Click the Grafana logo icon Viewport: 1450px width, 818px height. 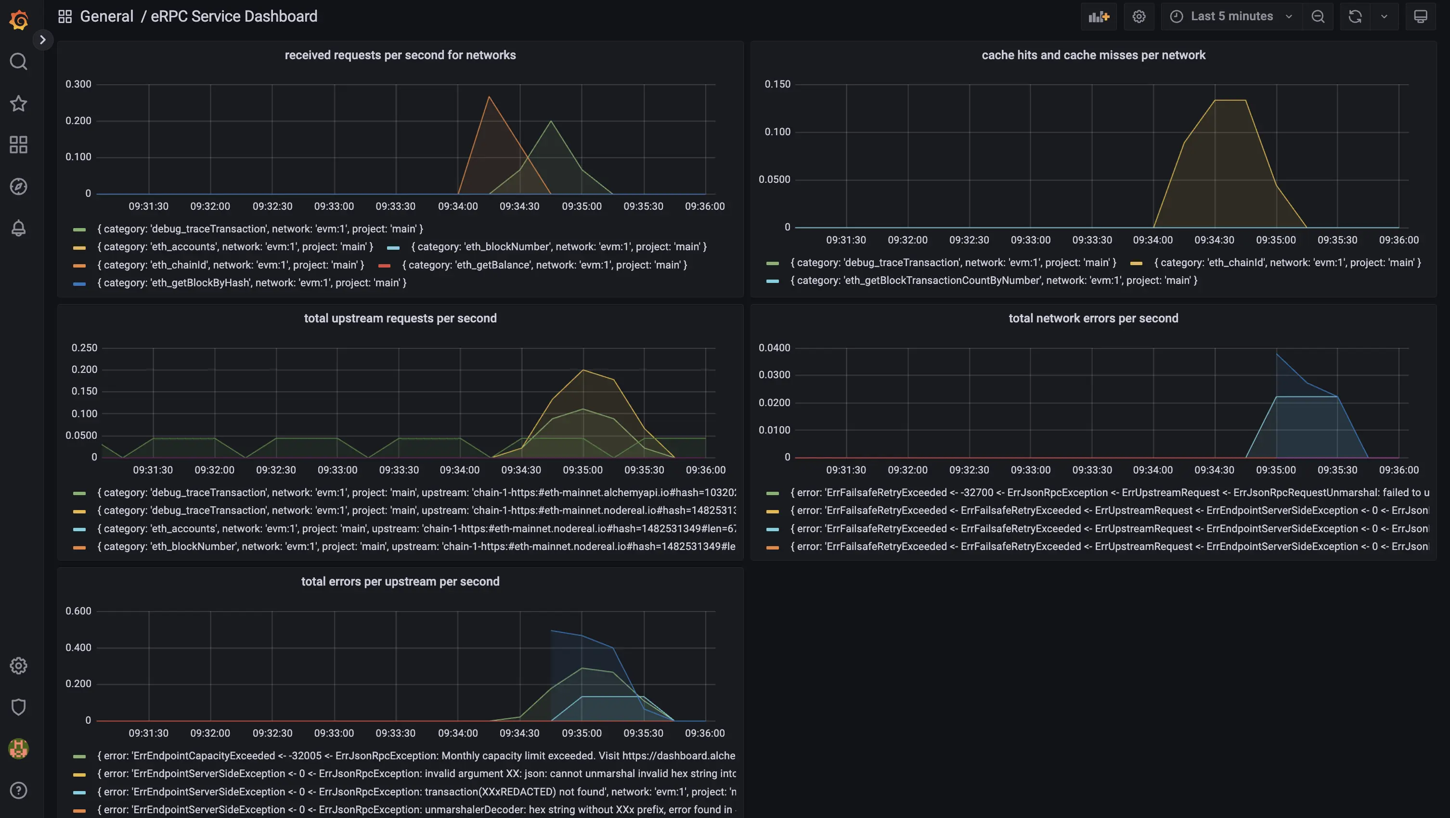click(x=19, y=19)
